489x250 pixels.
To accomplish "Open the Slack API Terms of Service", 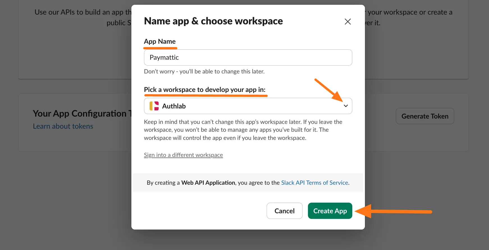I will click(314, 183).
